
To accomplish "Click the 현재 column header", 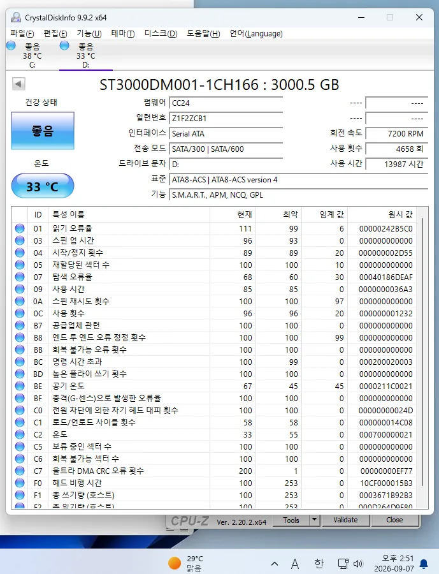I will tap(233, 214).
